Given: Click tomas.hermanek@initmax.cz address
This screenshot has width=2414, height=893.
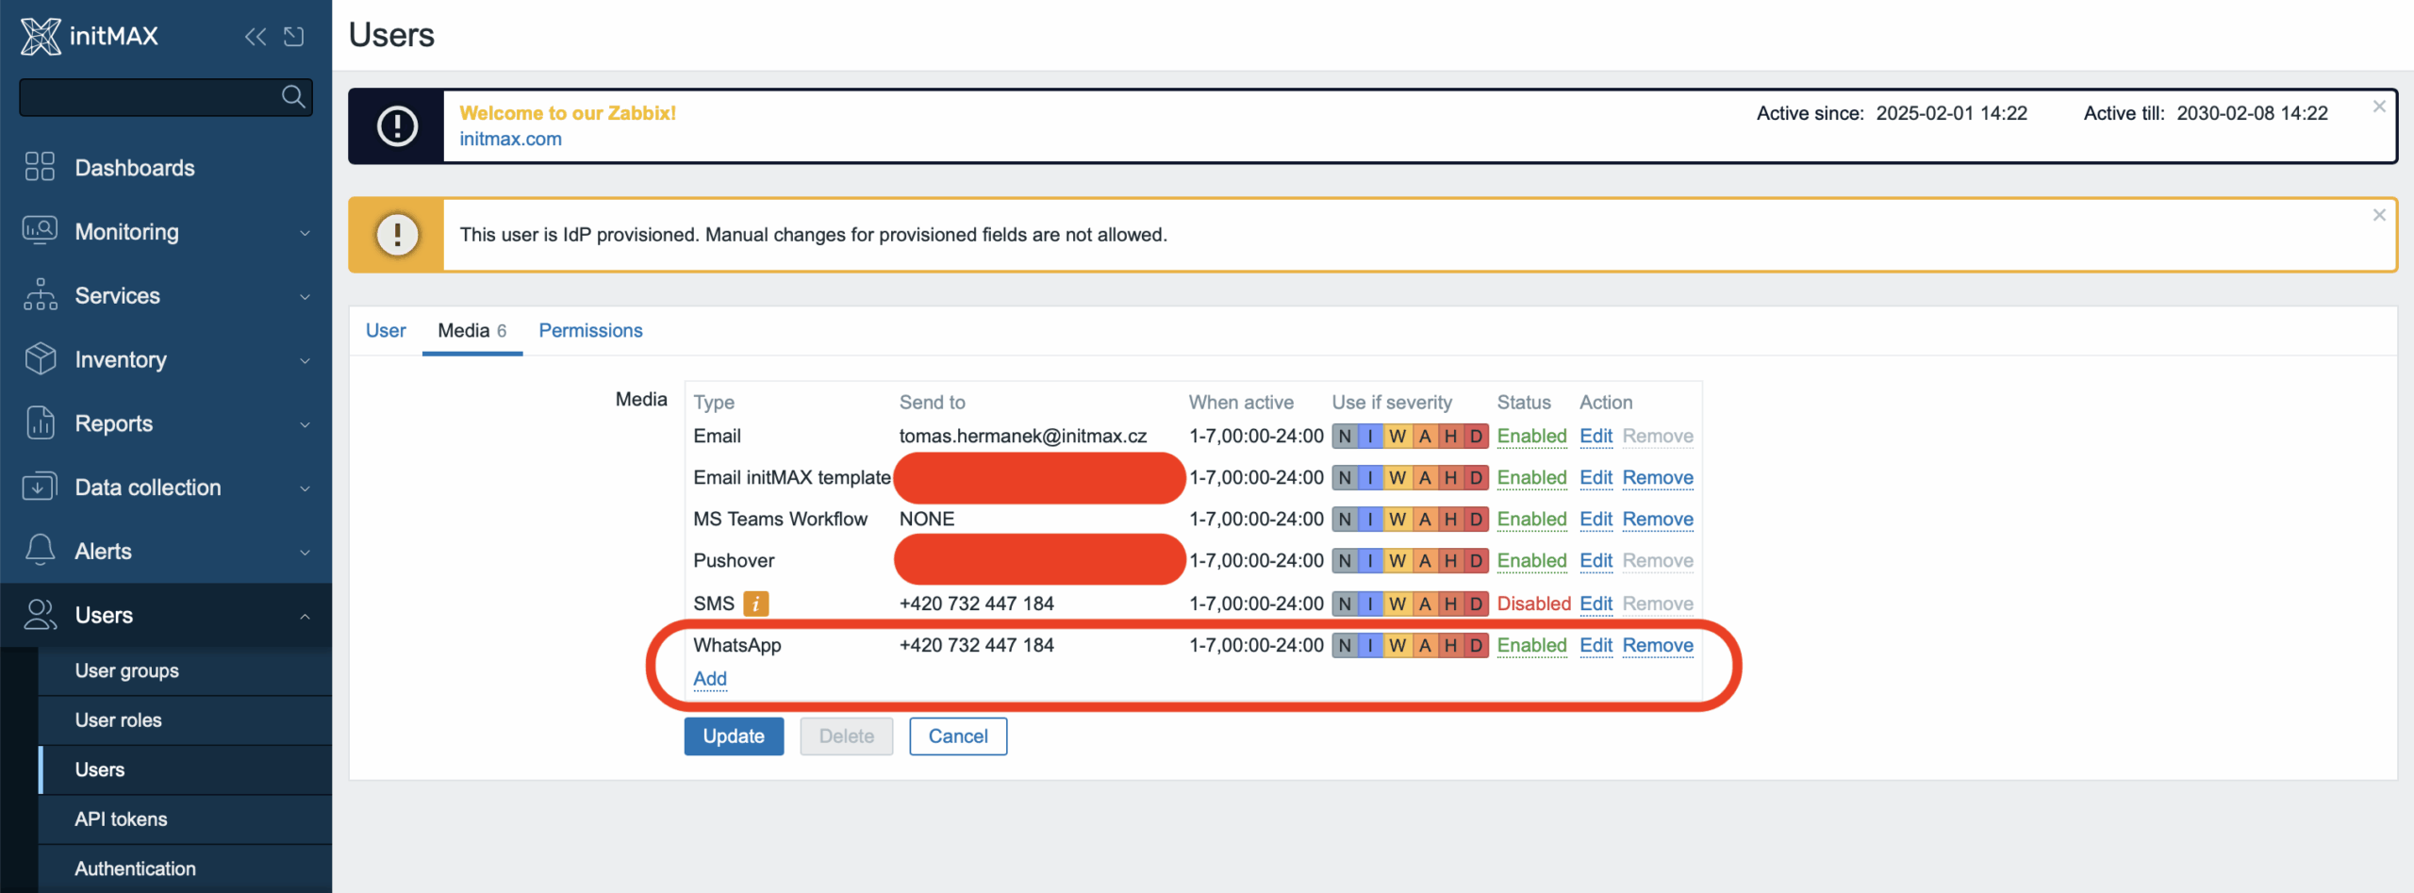Looking at the screenshot, I should tap(1022, 436).
